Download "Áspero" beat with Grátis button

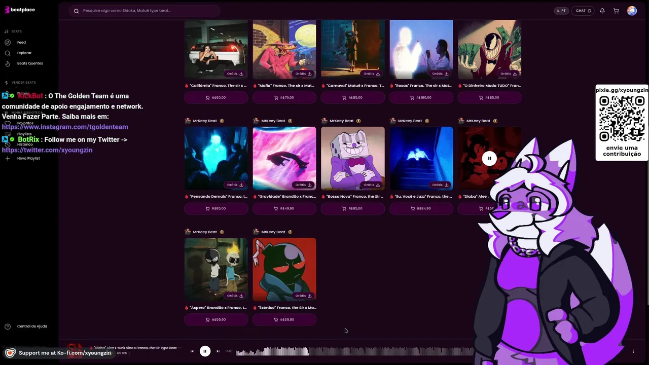(x=235, y=296)
